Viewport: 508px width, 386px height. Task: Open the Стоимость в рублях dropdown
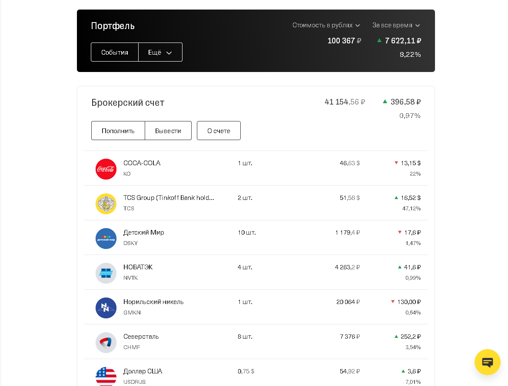(x=326, y=25)
